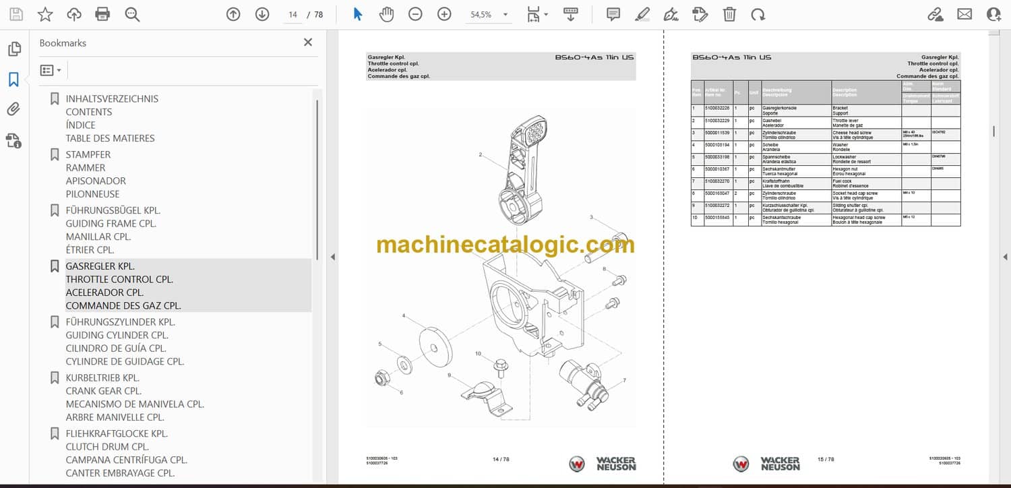Add the document to starred favorites

45,14
